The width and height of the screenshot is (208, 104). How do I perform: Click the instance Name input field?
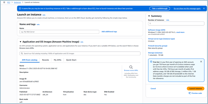59,32
